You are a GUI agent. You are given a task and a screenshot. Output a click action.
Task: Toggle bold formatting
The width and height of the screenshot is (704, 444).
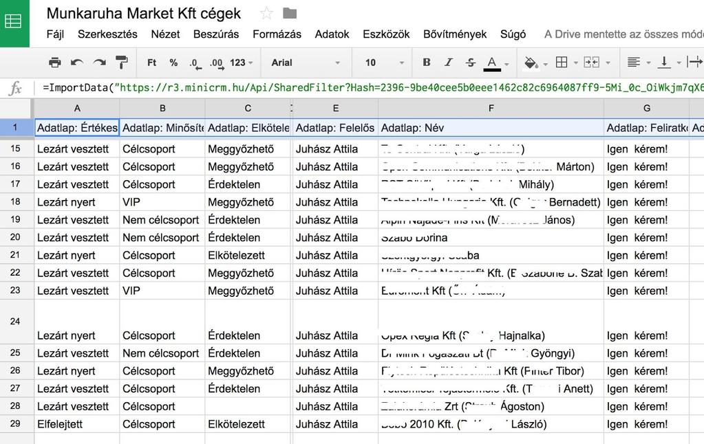tap(427, 63)
